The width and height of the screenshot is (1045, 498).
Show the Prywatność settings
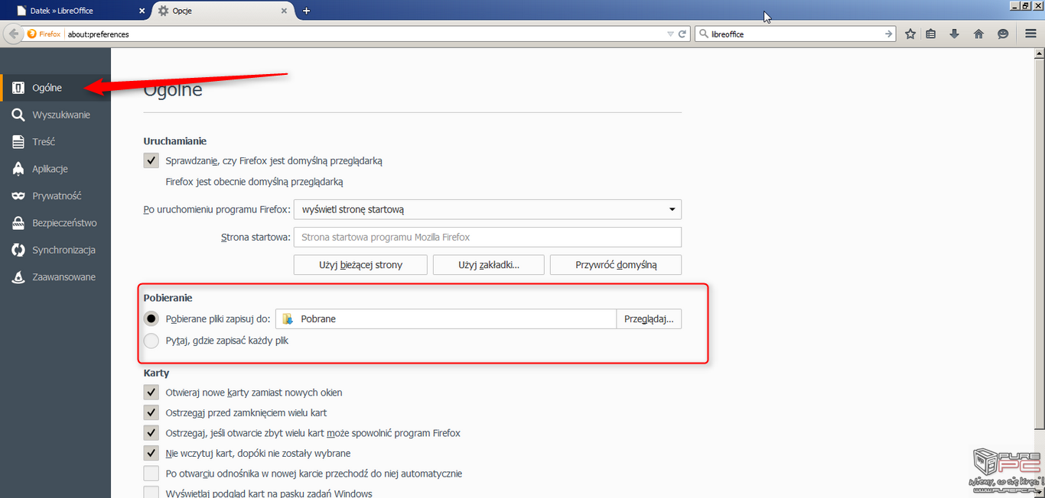point(55,196)
